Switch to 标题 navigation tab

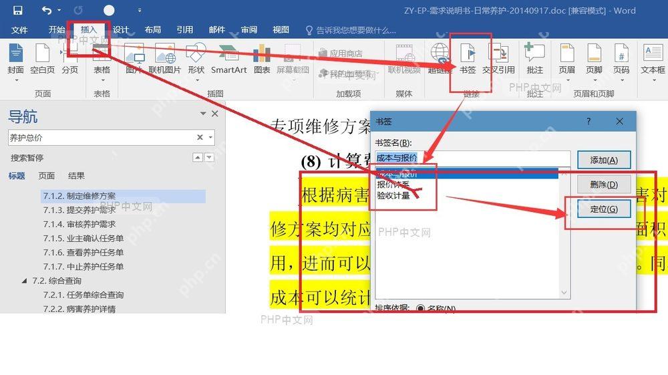[x=17, y=176]
